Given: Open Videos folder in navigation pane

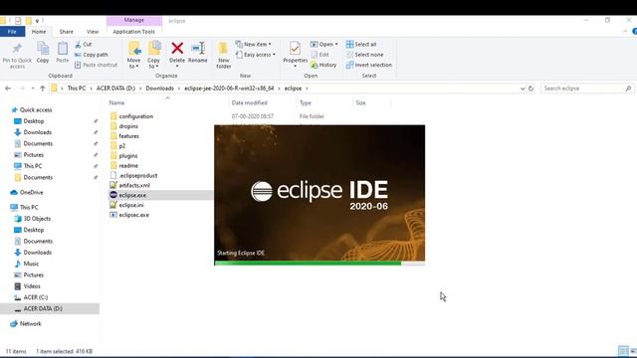Looking at the screenshot, I should coord(32,286).
